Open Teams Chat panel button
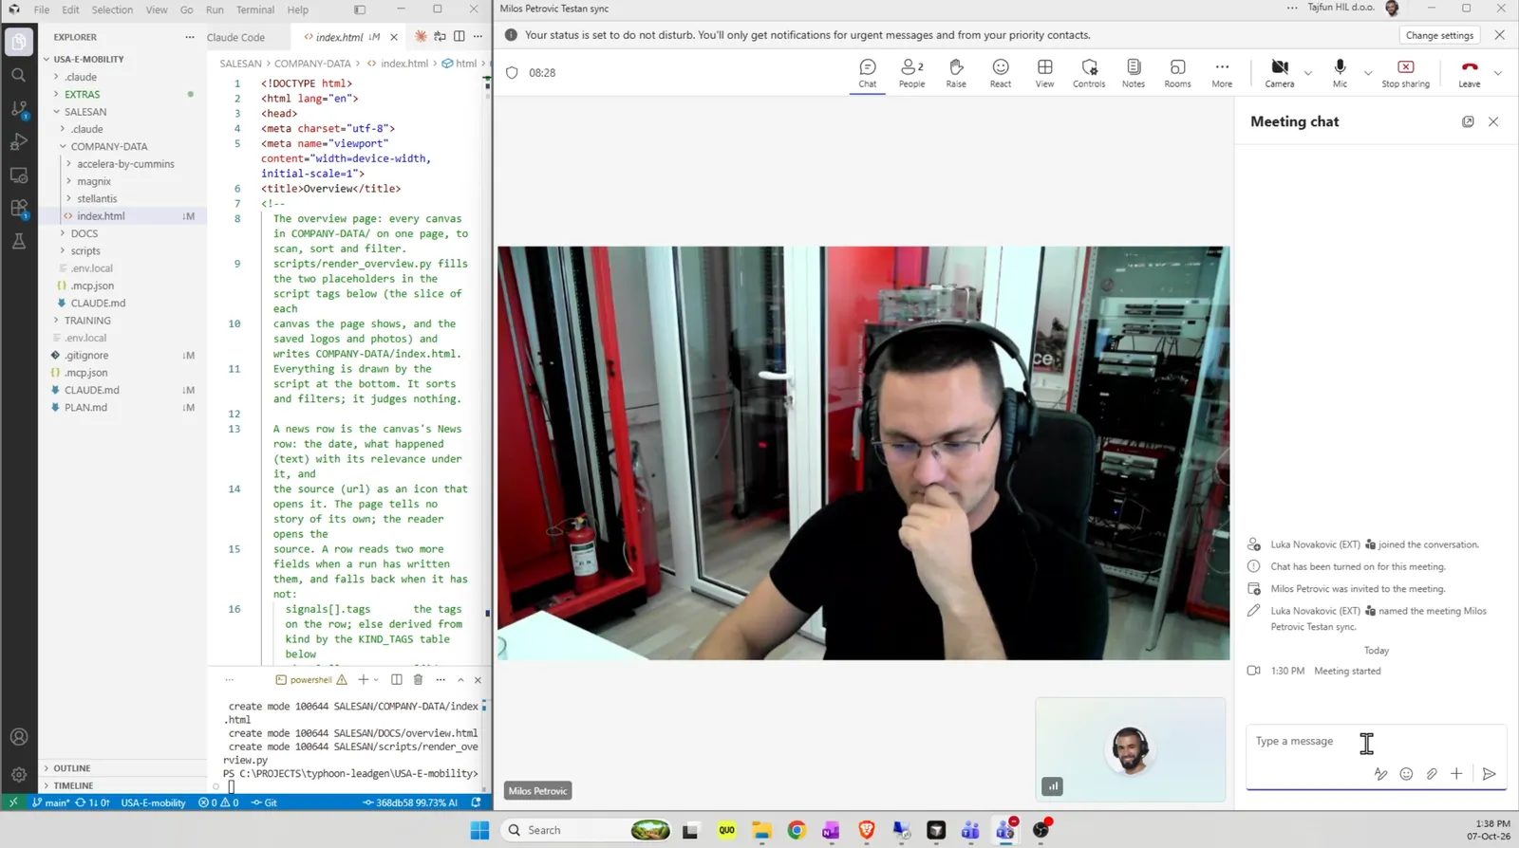Screen dimensions: 1519x848 (x=868, y=73)
